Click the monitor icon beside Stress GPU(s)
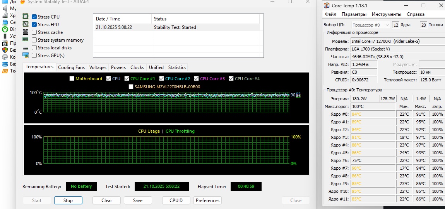This screenshot has height=209, width=445. coord(26,55)
